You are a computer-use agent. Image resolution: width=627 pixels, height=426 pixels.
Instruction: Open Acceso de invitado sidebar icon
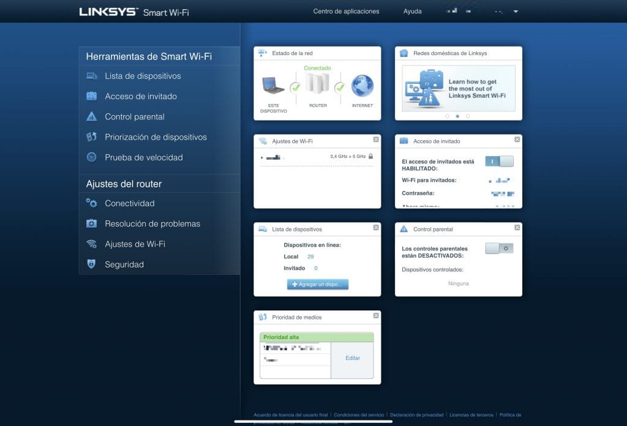tap(91, 96)
